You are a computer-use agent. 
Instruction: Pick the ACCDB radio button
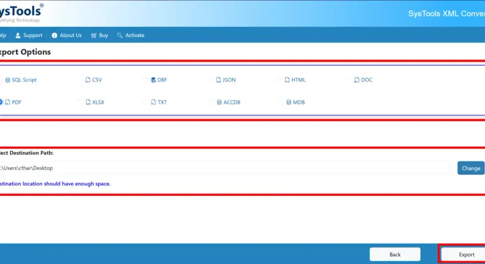211,102
